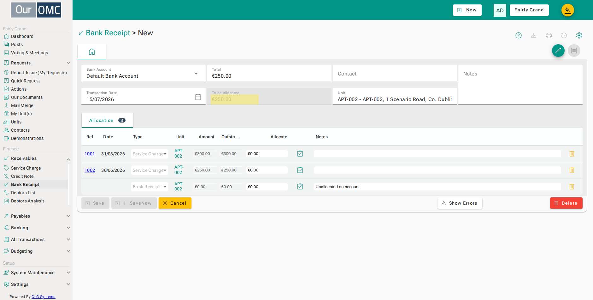The width and height of the screenshot is (593, 300).
Task: Click the red Delete button
Action: click(566, 203)
